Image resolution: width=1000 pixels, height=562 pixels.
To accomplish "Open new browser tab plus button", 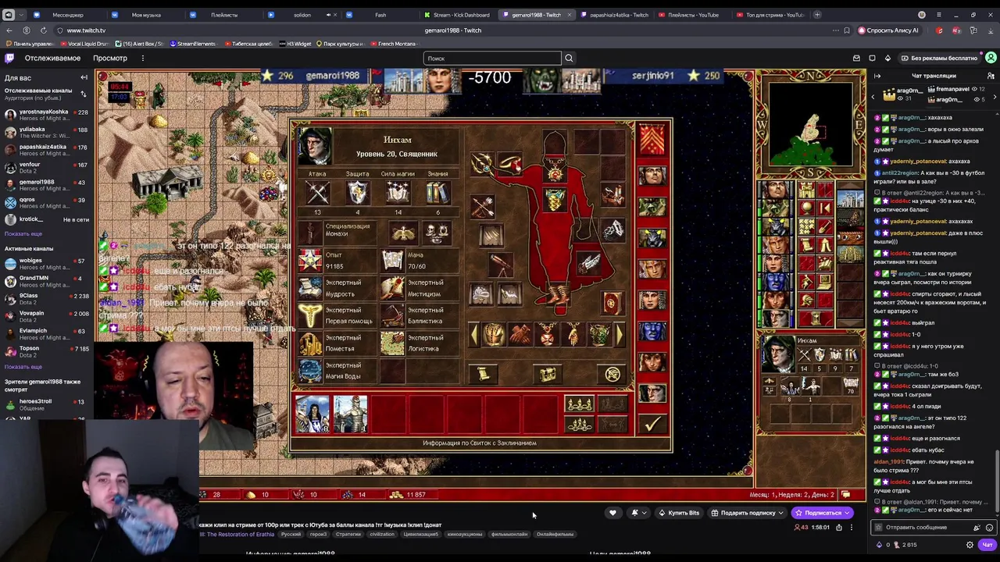I will point(817,15).
